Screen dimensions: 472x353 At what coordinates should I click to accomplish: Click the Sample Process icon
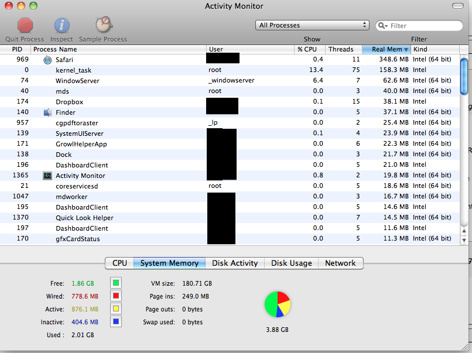(x=104, y=25)
